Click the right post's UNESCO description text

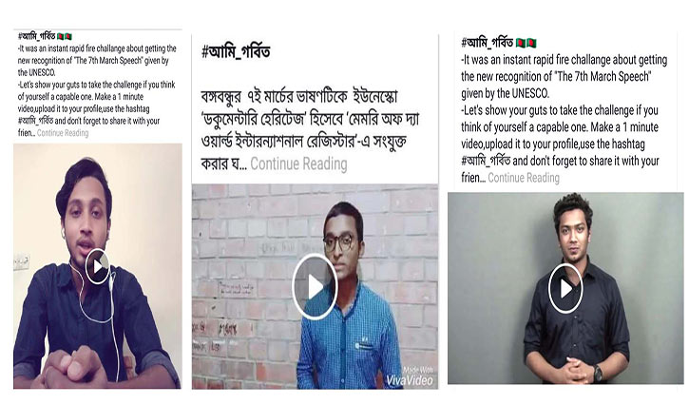[565, 76]
